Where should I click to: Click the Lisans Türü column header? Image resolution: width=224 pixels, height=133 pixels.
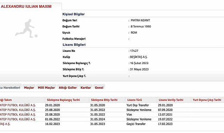click(135, 100)
